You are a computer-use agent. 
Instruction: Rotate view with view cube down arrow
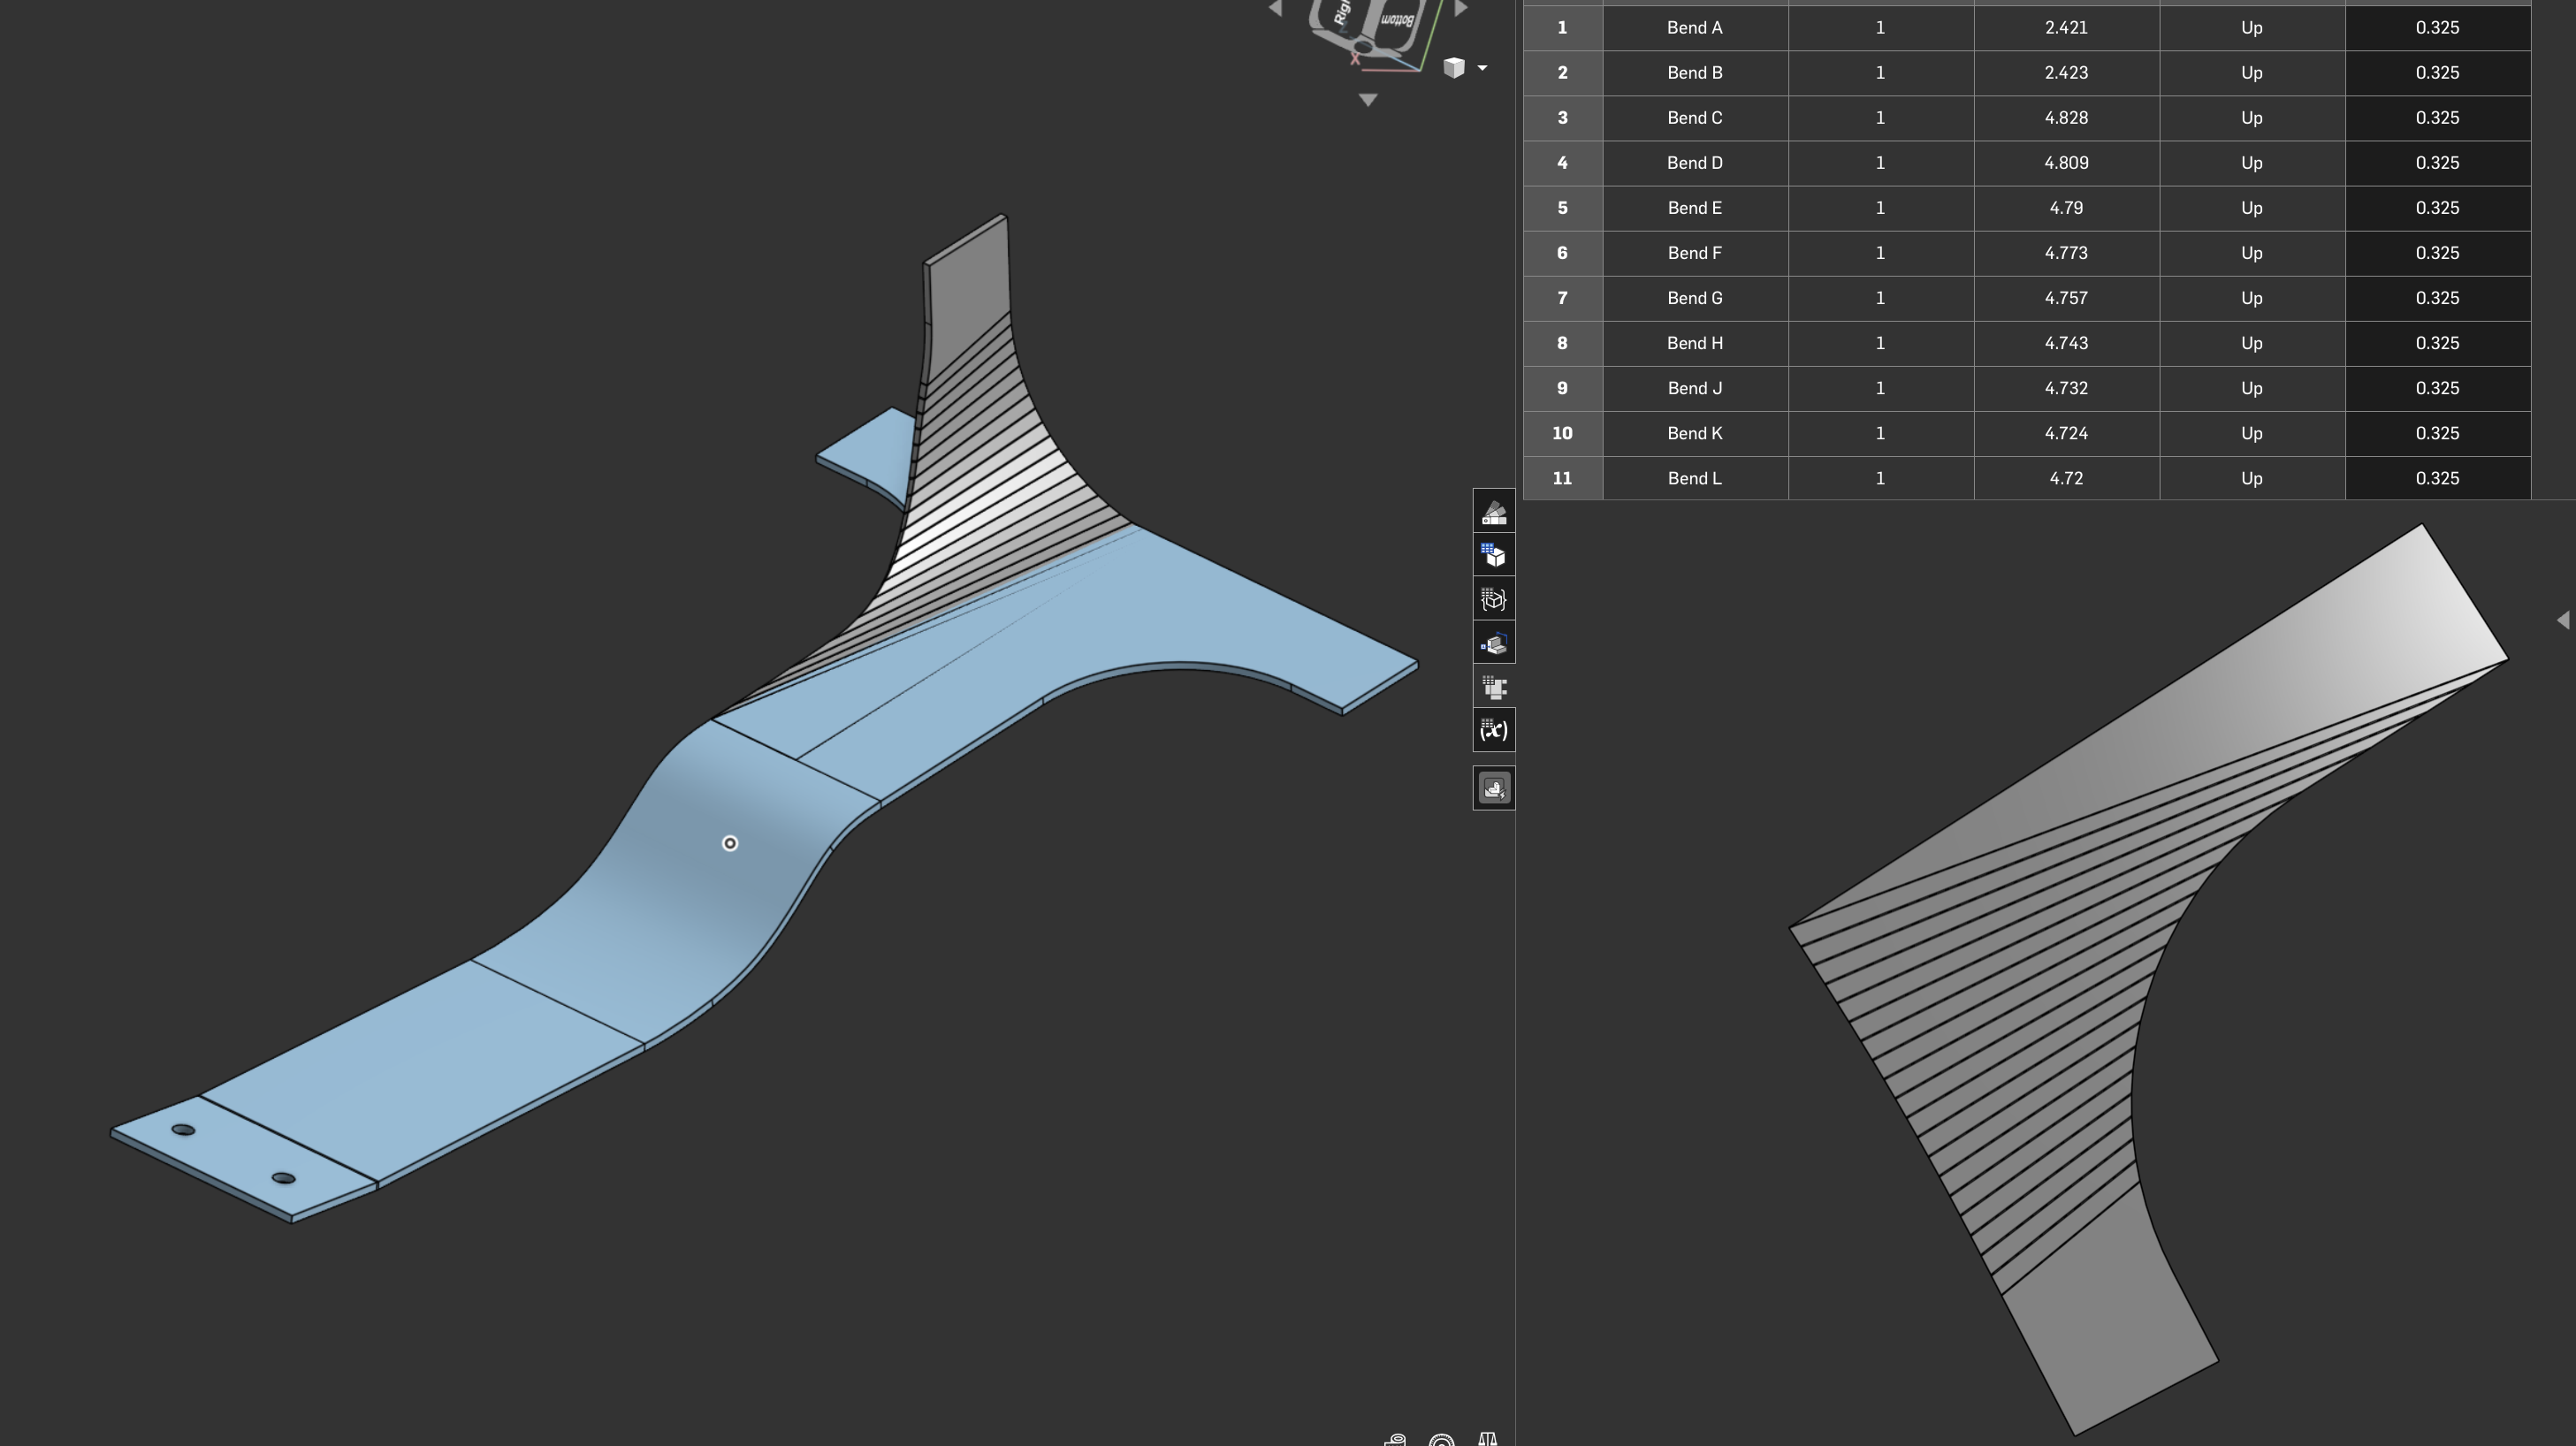point(1368,100)
